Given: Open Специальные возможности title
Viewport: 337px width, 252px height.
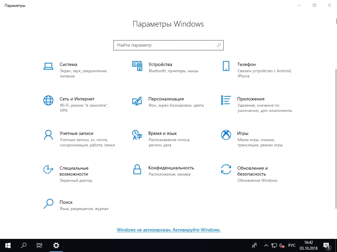Looking at the screenshot, I should [x=74, y=171].
